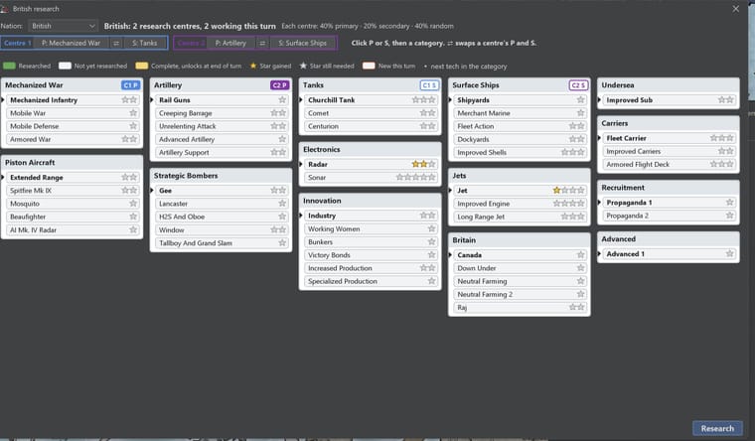Click the C2 P badge on Artillery

279,85
